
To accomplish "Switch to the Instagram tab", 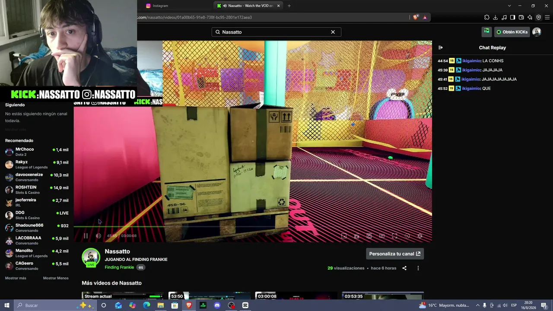I will point(177,6).
